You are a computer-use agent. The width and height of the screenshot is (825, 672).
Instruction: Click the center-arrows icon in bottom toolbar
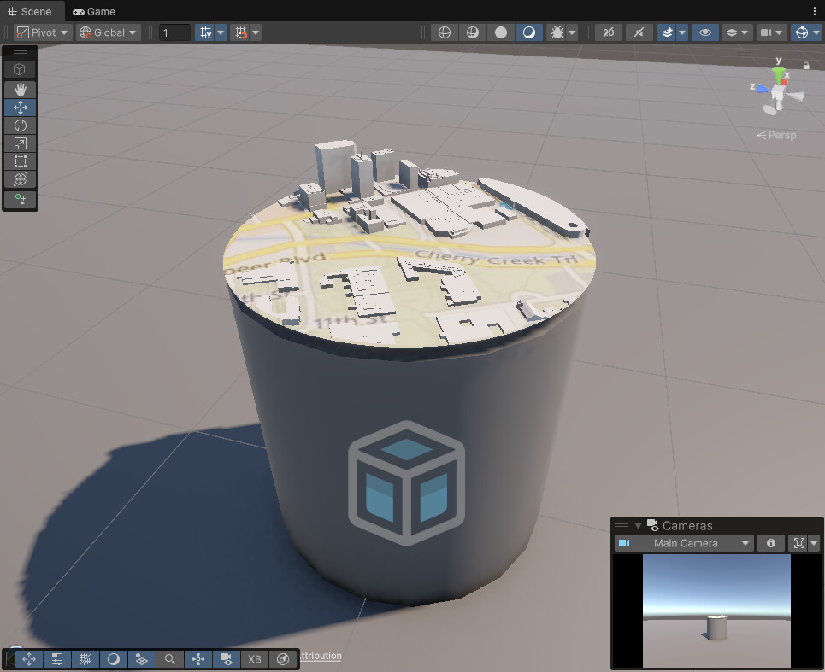197,659
